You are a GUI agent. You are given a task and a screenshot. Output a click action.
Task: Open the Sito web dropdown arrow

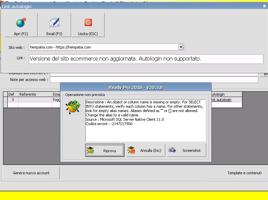click(181, 47)
